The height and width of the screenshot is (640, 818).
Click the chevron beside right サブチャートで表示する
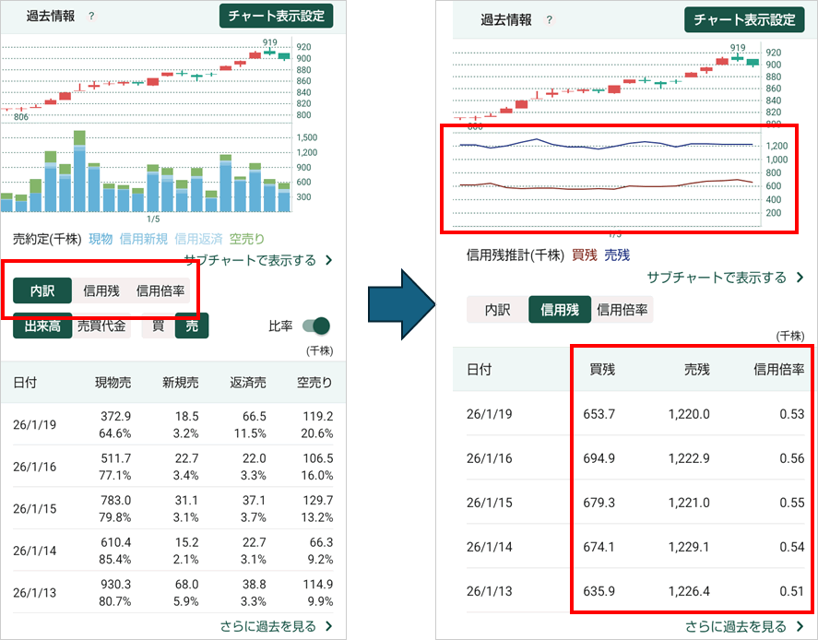point(798,278)
